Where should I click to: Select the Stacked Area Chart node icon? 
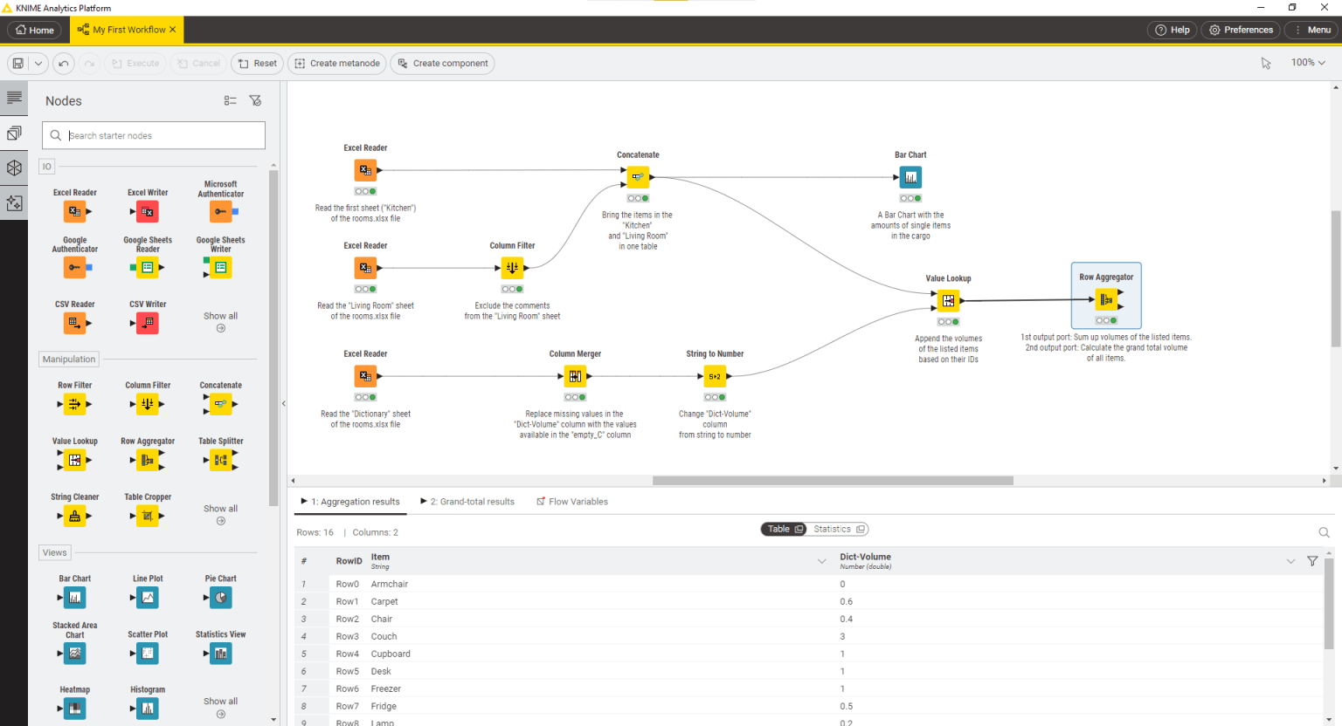coord(74,654)
